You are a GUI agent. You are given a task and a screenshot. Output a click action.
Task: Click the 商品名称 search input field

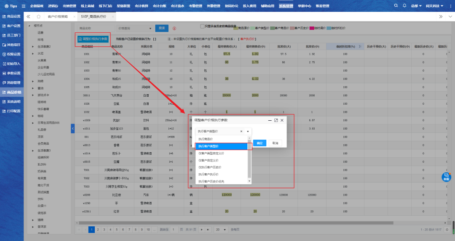point(96,28)
